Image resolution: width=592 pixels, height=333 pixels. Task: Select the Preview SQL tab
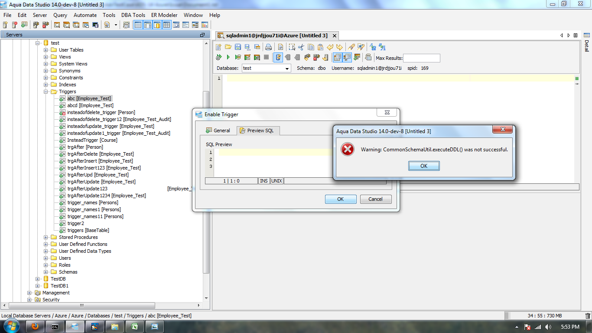[x=257, y=131]
